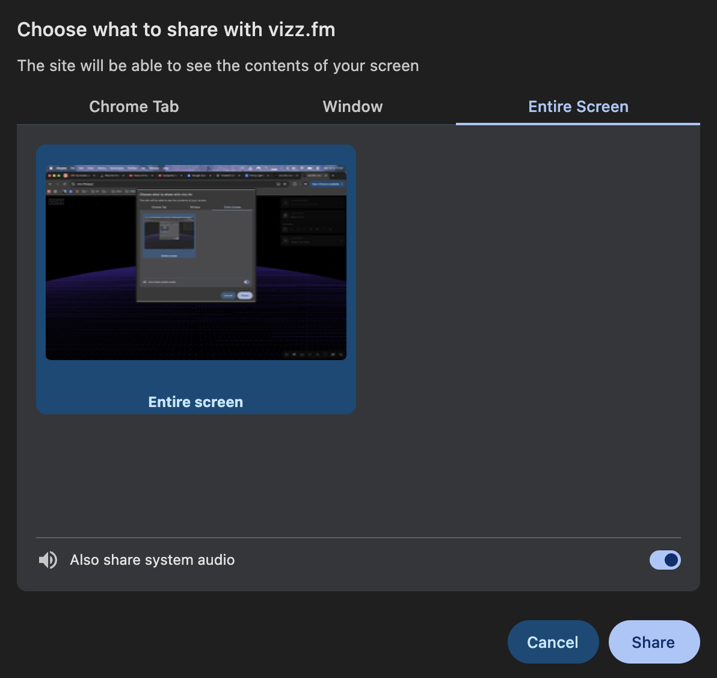Select the Entire screen preview thumbnail
The width and height of the screenshot is (717, 678).
pyautogui.click(x=196, y=263)
